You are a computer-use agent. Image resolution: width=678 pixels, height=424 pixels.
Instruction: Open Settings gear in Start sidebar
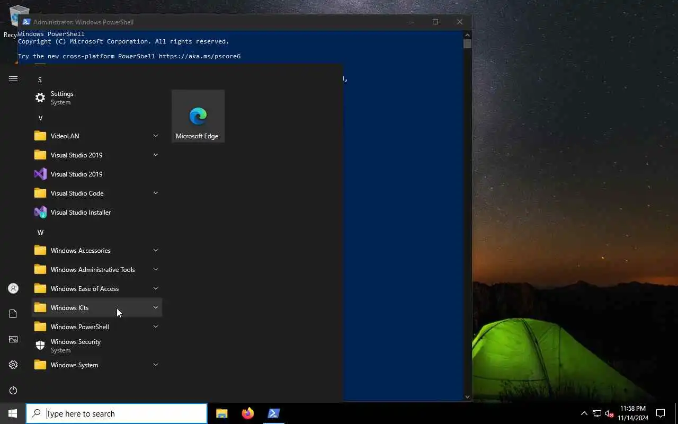(x=13, y=365)
